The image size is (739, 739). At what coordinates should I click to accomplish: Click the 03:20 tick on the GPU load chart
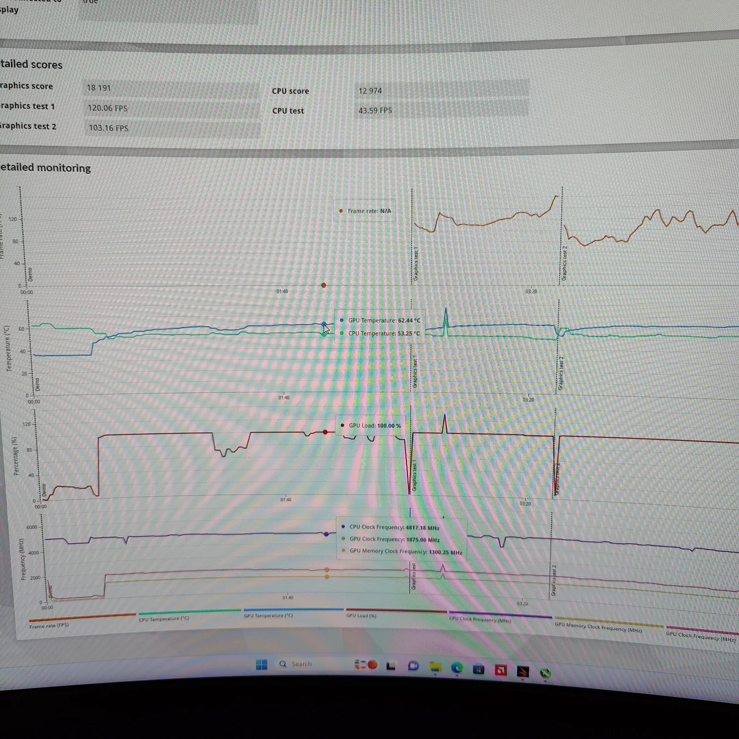tap(525, 504)
